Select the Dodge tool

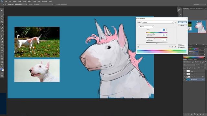coord(2,47)
